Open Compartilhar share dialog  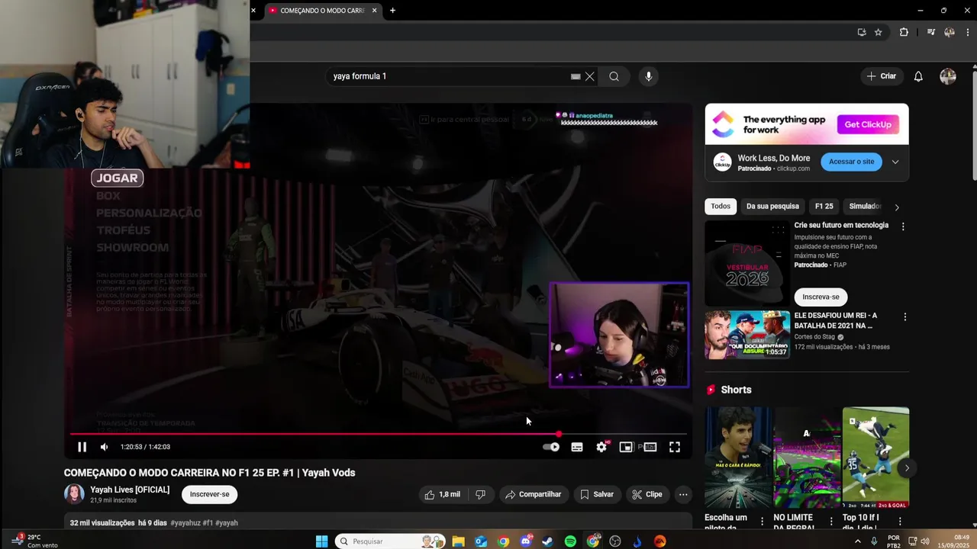[x=533, y=494]
